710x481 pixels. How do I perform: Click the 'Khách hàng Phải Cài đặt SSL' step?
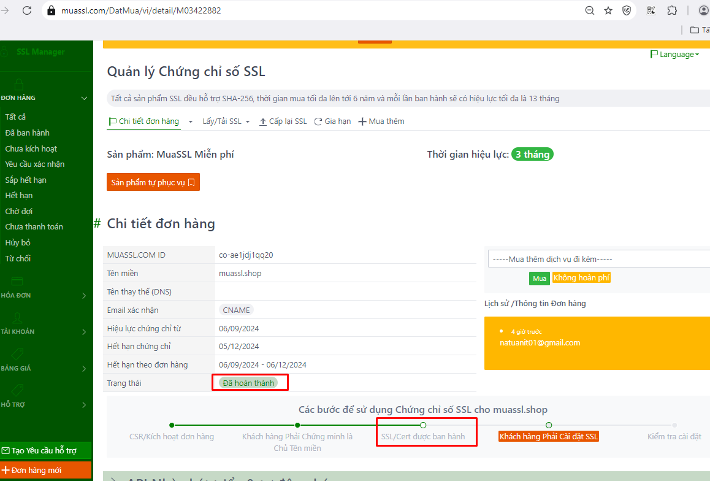click(x=548, y=437)
